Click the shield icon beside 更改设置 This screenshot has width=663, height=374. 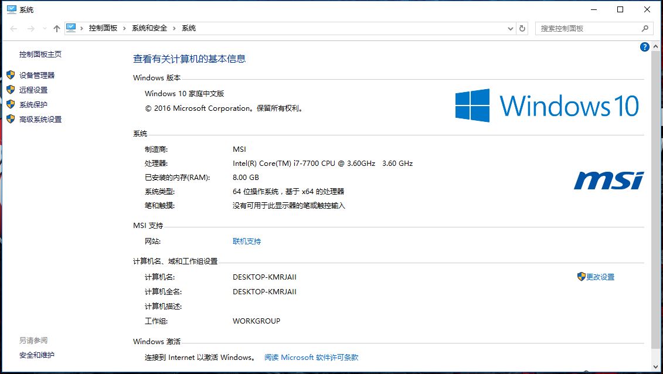pos(582,277)
